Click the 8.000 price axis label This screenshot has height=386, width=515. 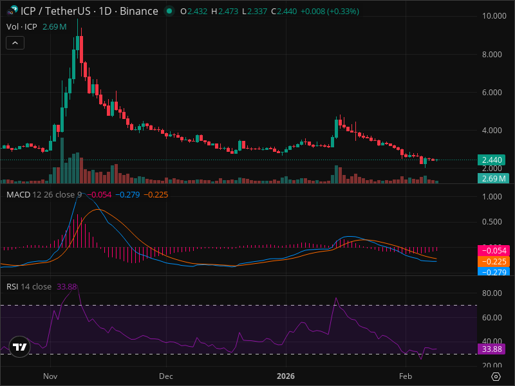tap(492, 55)
